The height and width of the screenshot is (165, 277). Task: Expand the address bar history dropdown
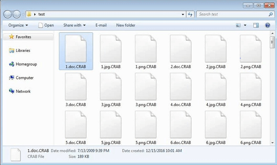(183, 14)
